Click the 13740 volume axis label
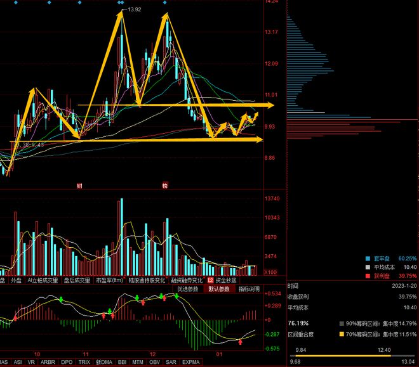 click(272, 198)
